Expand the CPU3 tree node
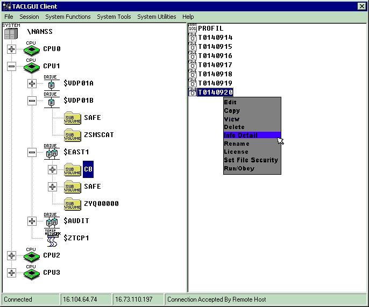369x307 pixels. 11,273
